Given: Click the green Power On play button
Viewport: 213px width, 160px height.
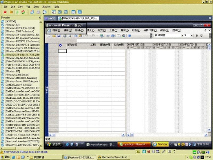Looking at the screenshot, I should tap(17, 12).
